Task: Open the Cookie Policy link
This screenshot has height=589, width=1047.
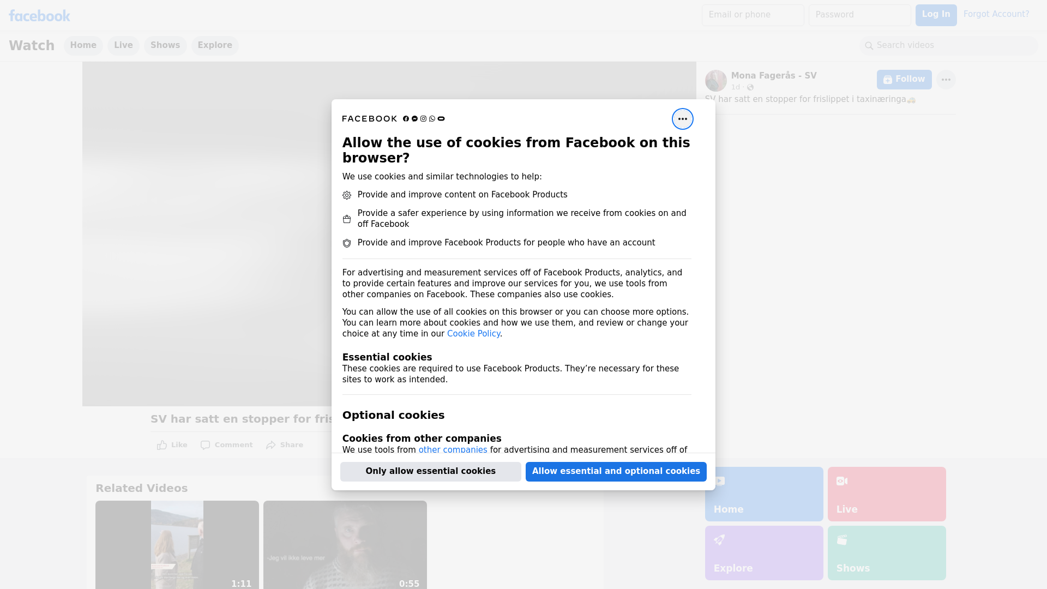Action: [473, 334]
